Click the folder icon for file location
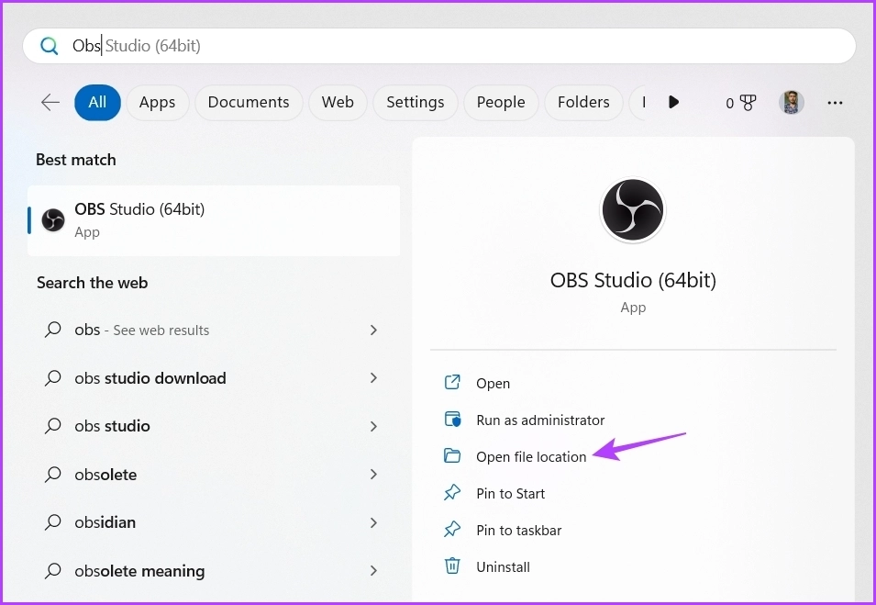This screenshot has width=876, height=605. click(x=452, y=455)
